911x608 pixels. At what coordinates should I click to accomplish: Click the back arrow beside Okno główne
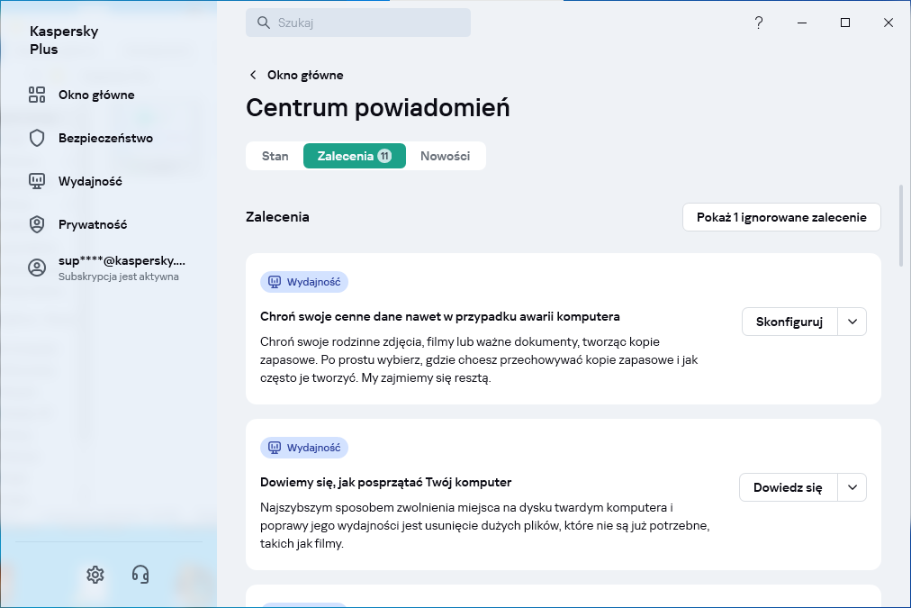tap(254, 75)
